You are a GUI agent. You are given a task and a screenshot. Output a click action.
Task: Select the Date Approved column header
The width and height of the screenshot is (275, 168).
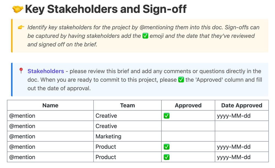point(242,105)
